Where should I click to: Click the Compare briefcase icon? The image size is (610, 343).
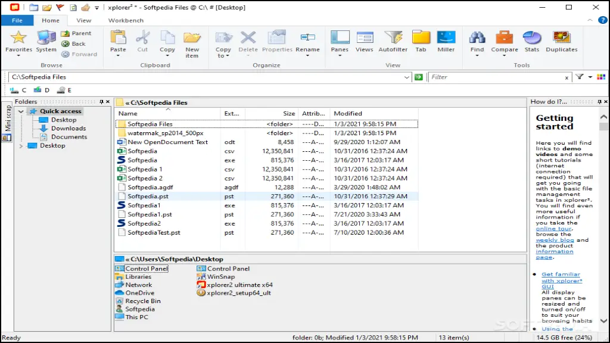(x=504, y=38)
